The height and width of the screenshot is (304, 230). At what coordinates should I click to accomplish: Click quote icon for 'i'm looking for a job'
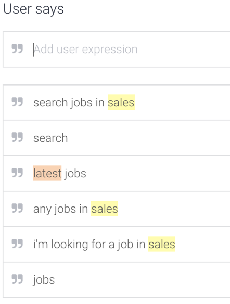(17, 244)
